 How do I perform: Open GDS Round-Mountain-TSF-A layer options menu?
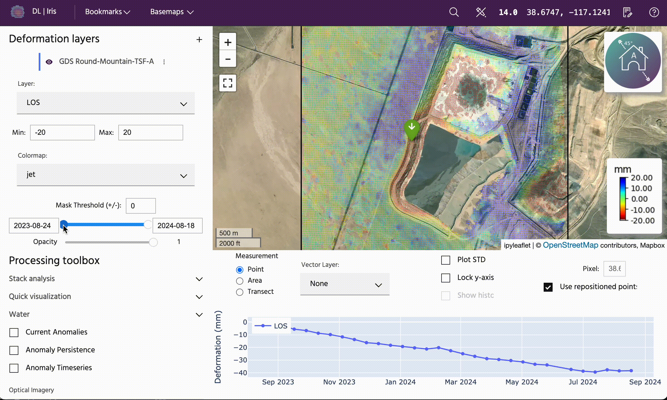tap(164, 62)
